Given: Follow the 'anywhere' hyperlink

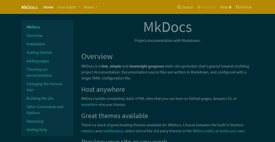Looking at the screenshot, I should [x=89, y=105].
